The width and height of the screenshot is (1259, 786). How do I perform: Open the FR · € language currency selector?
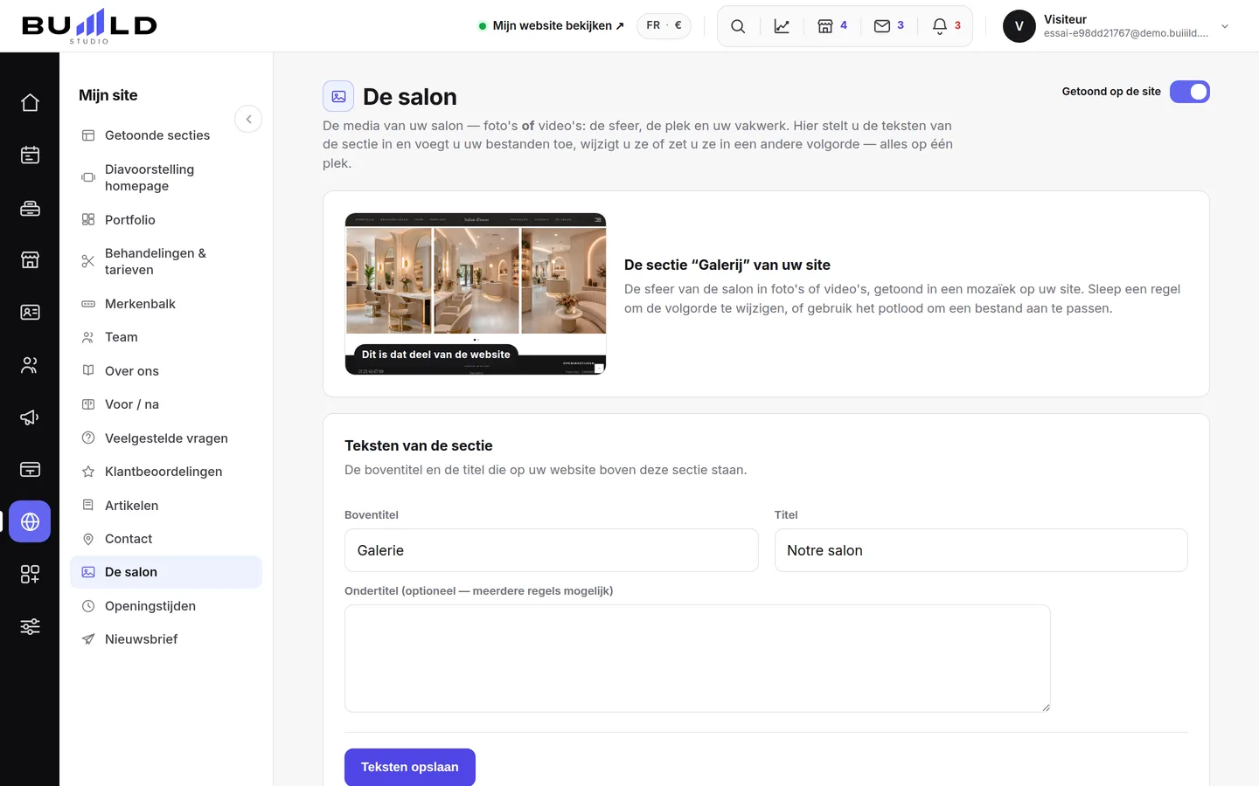pyautogui.click(x=664, y=26)
